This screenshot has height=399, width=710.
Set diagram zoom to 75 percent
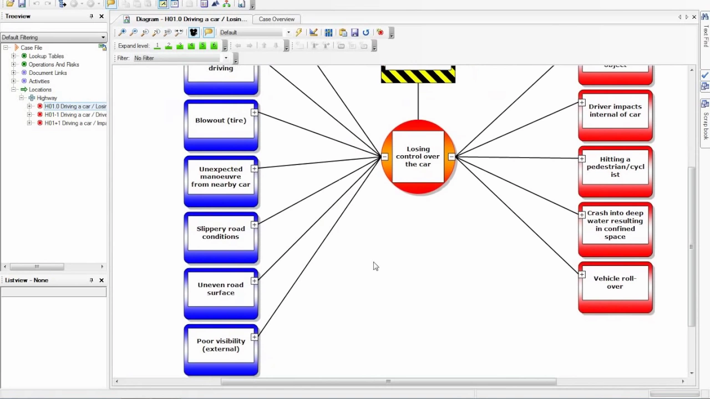click(156, 33)
